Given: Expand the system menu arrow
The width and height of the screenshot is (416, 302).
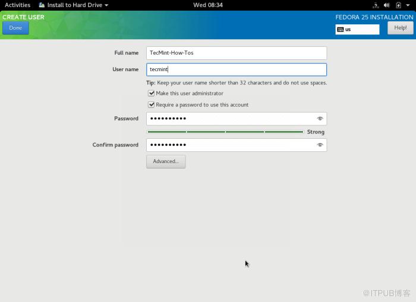Looking at the screenshot, I should (x=408, y=5).
